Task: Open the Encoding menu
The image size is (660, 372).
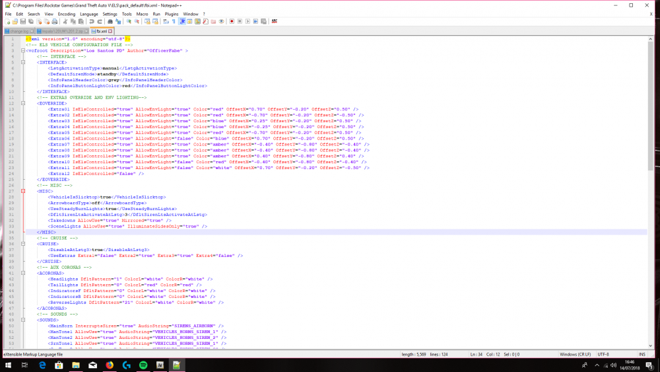Action: point(67,14)
